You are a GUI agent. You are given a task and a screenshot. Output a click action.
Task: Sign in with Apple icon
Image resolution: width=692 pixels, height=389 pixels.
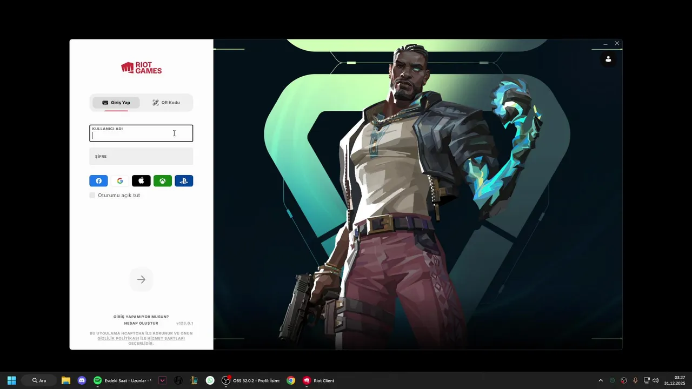click(141, 181)
